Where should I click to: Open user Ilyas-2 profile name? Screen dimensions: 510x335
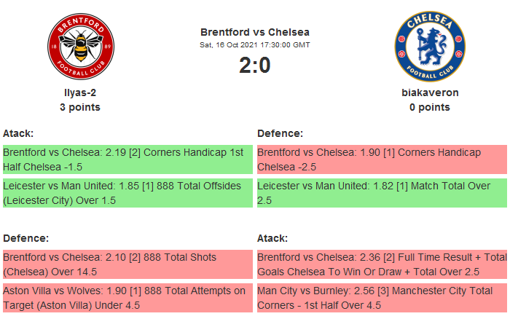[x=80, y=92]
